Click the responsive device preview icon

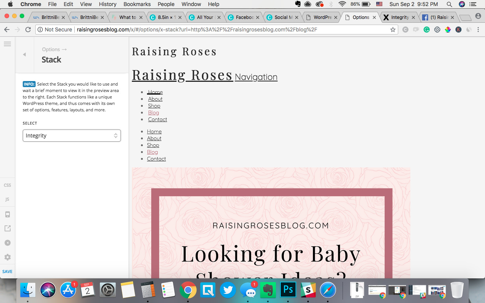(x=7, y=214)
